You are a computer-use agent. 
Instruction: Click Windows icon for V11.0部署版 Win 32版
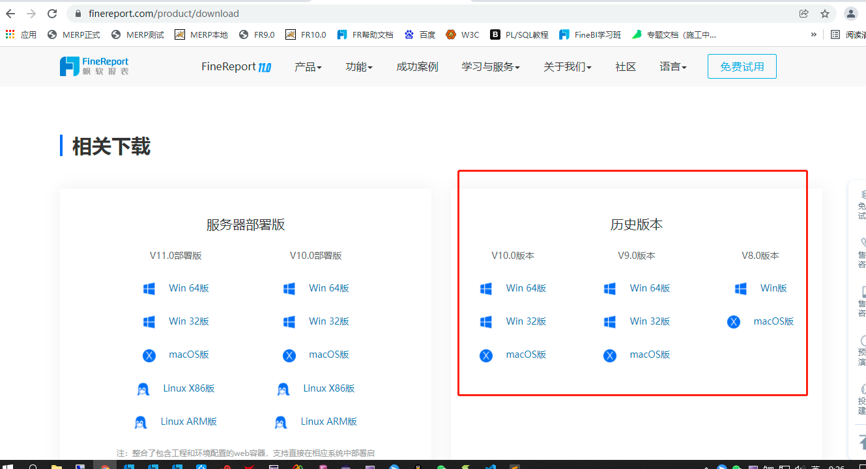(149, 321)
